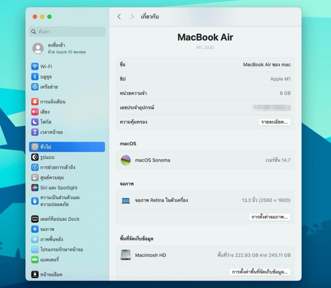Open Siri และ Spotlight icon
The image size is (331, 288).
tap(35, 188)
